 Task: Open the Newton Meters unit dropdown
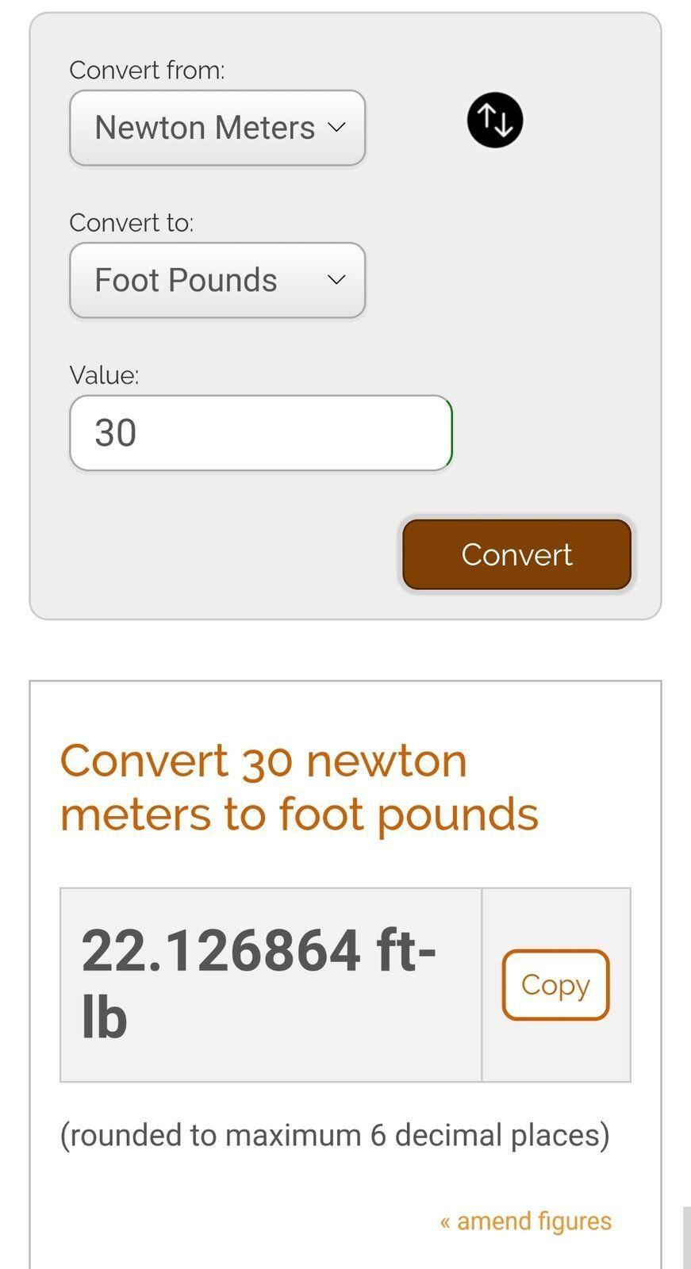217,128
